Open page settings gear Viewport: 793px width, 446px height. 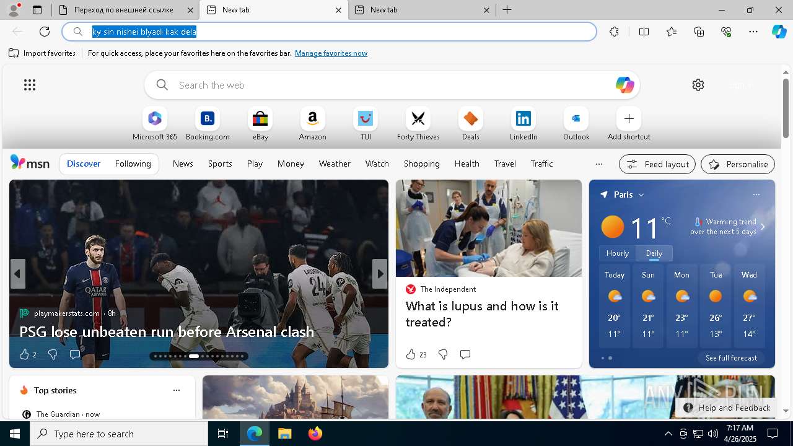[698, 85]
